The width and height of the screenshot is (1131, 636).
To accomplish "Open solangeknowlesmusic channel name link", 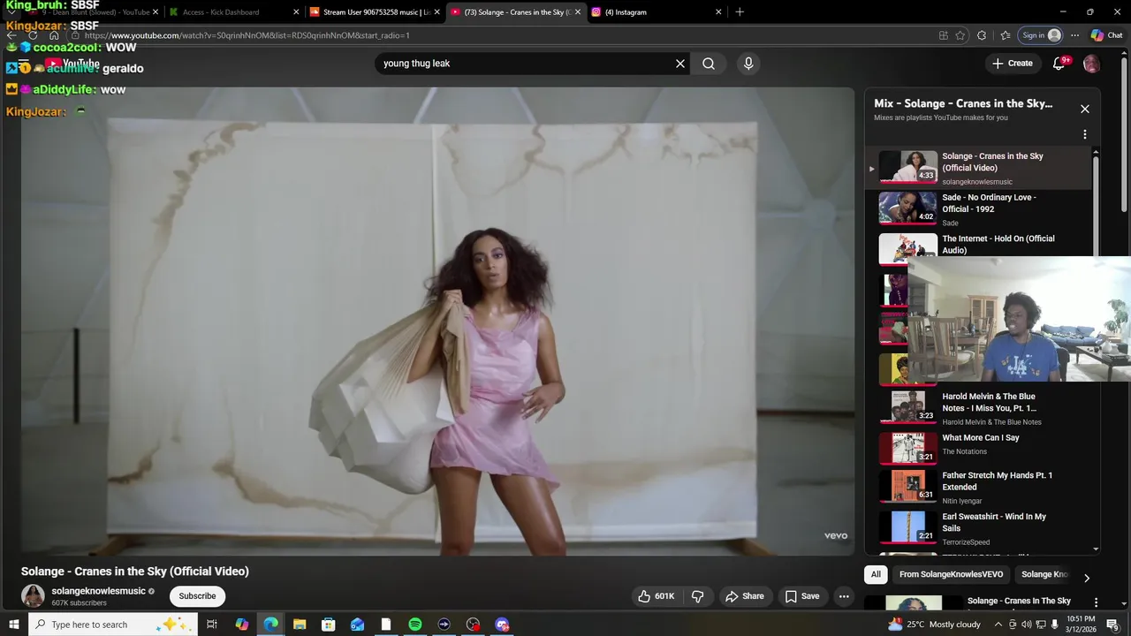I will pos(98,591).
